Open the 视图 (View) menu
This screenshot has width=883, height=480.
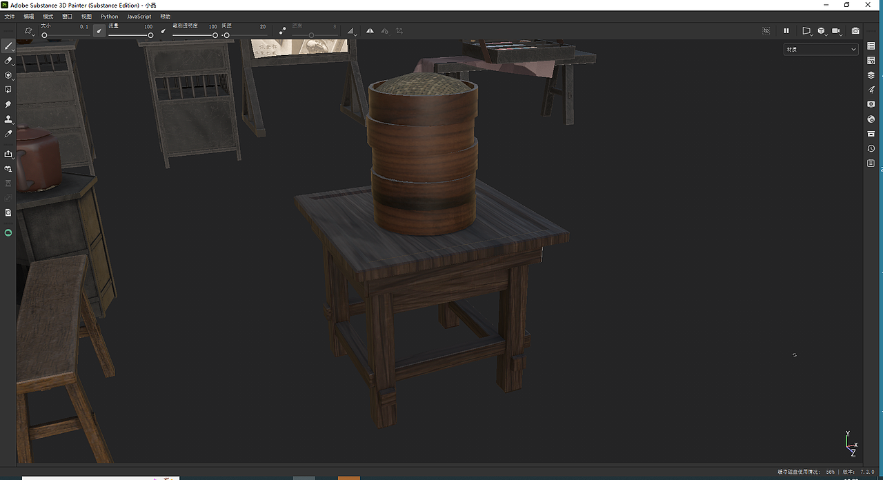pos(86,17)
